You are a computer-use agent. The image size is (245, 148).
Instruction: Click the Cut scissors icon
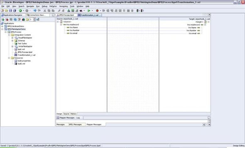[45, 11]
